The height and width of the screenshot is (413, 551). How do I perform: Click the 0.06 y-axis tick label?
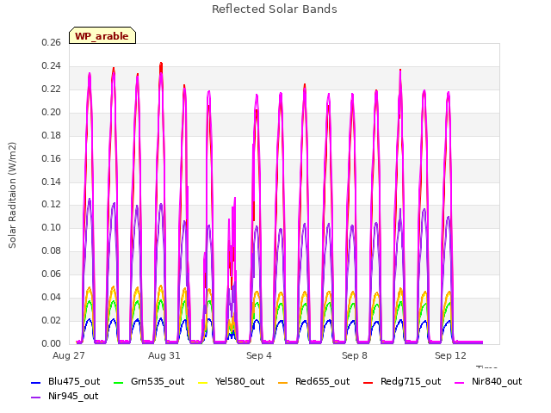point(52,274)
